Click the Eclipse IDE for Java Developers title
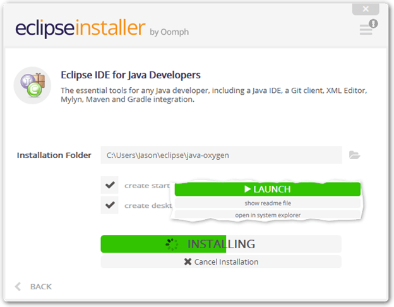This screenshot has width=394, height=307. (131, 75)
